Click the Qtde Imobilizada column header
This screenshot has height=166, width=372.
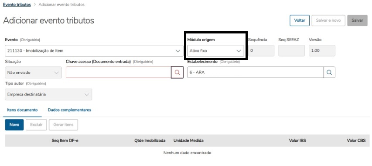pos(150,140)
